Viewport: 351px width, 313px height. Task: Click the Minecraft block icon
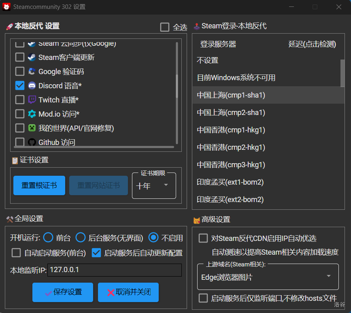click(32, 128)
